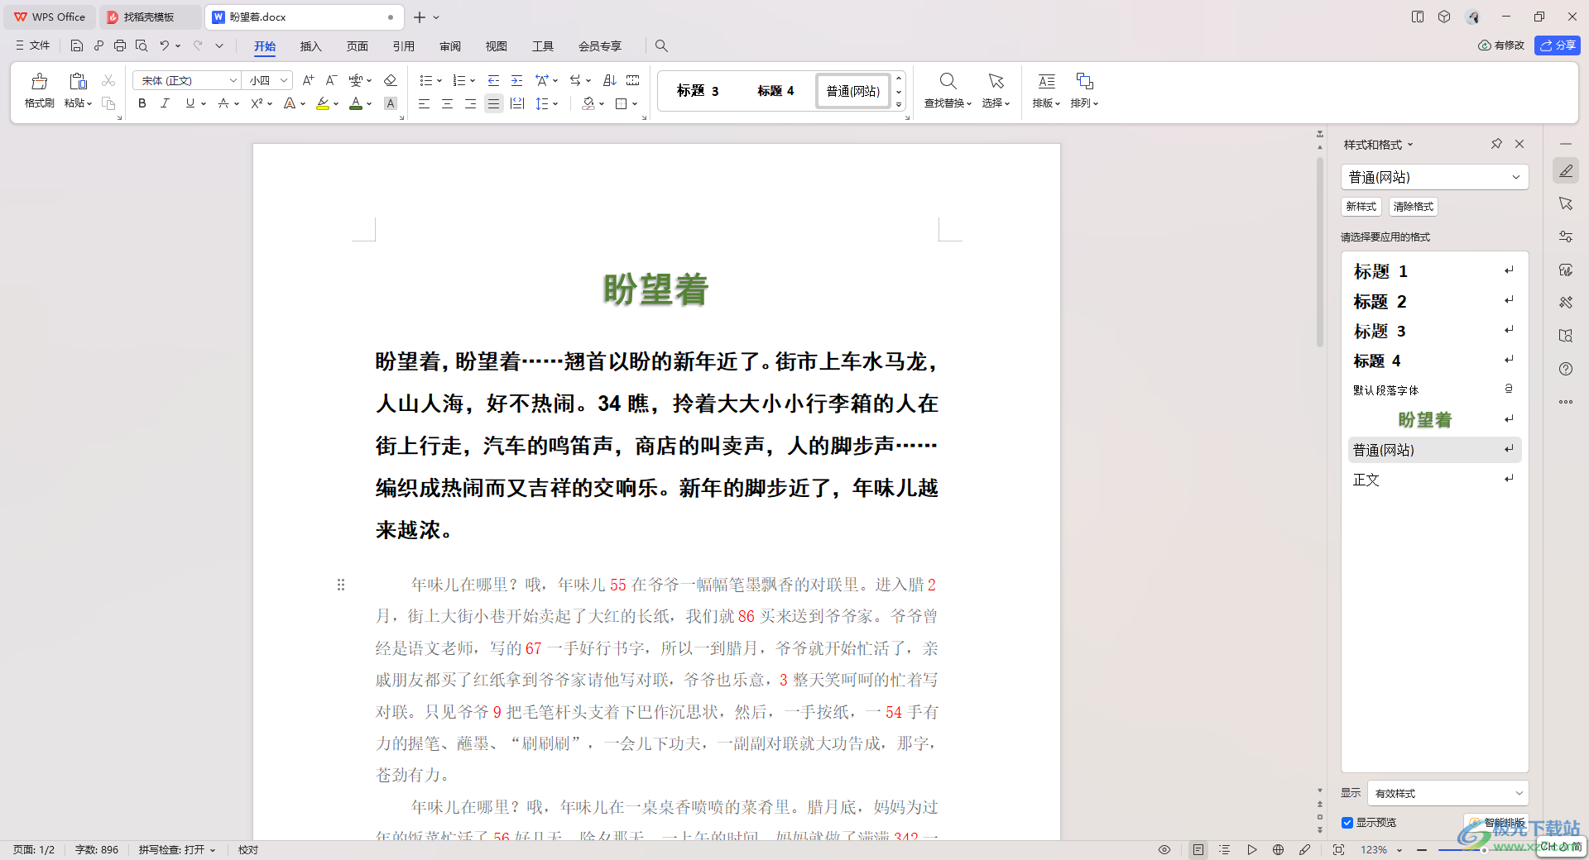Screen dimensions: 1589x860
Task: Click the Decrease indent icon
Action: (493, 80)
